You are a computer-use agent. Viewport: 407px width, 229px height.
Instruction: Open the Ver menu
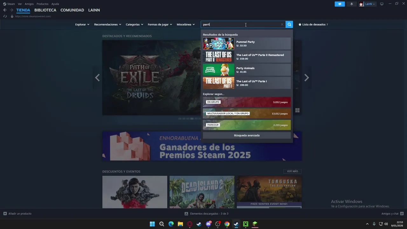[x=20, y=4]
